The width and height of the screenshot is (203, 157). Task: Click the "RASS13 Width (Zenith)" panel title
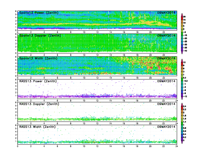pyautogui.click(x=37, y=127)
